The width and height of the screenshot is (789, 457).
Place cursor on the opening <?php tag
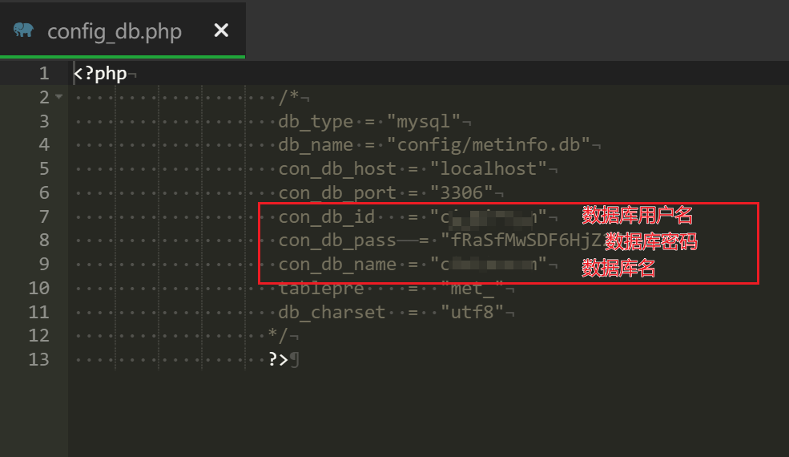coord(100,74)
